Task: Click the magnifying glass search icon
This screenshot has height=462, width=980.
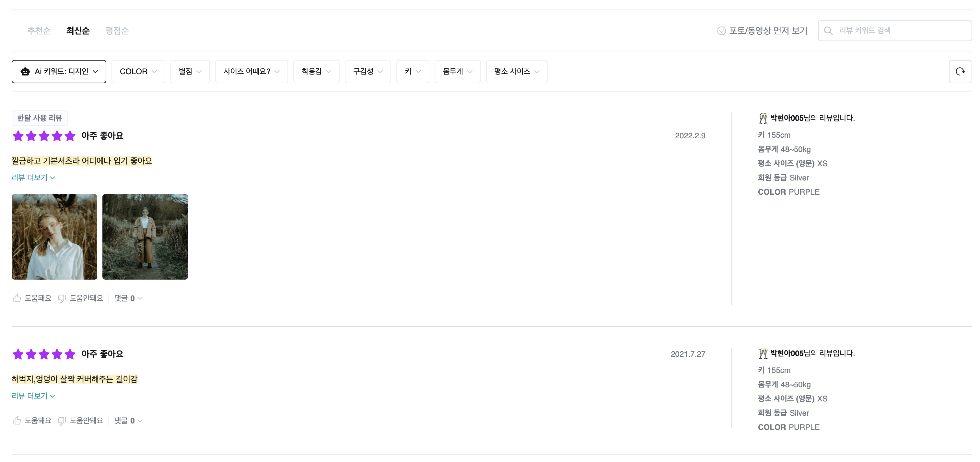Action: click(829, 31)
